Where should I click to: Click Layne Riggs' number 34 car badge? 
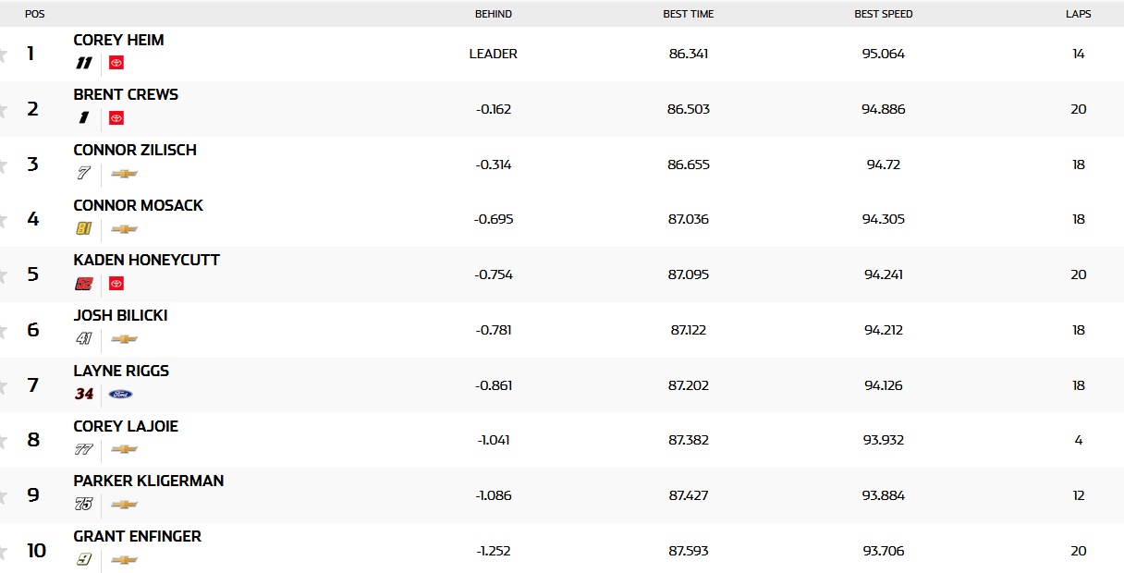[x=84, y=394]
